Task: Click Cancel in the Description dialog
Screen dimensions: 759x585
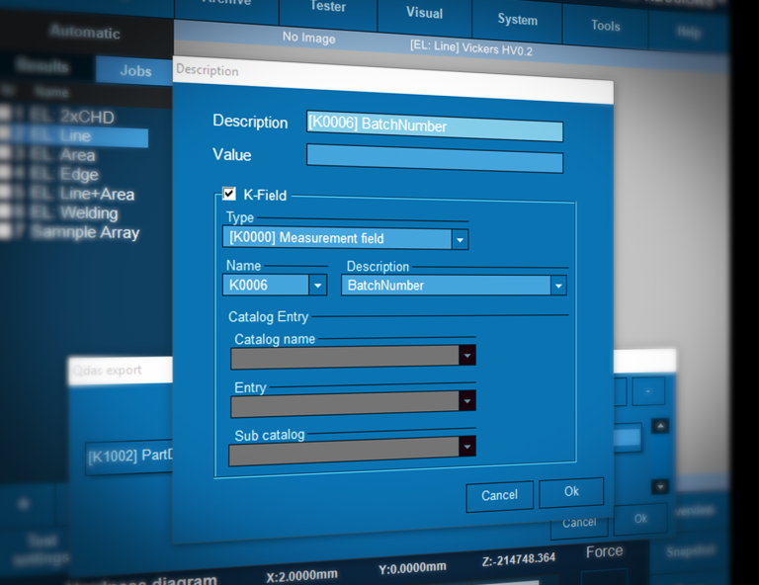Action: [499, 495]
